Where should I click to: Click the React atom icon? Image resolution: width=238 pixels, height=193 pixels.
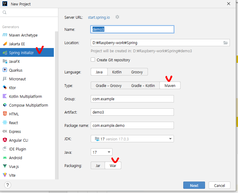point(5,123)
